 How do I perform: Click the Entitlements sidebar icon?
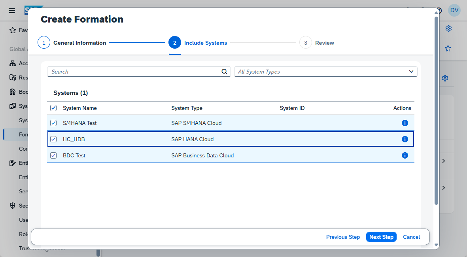pyautogui.click(x=13, y=163)
